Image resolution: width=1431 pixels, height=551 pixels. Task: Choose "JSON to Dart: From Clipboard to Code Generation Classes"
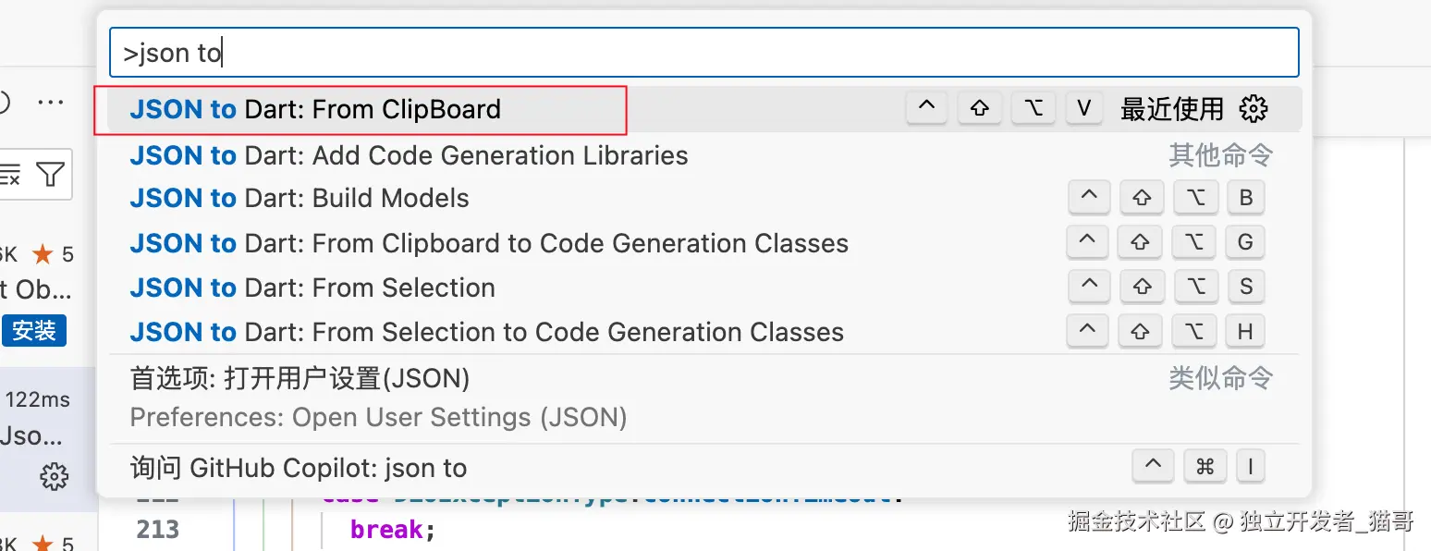[489, 243]
